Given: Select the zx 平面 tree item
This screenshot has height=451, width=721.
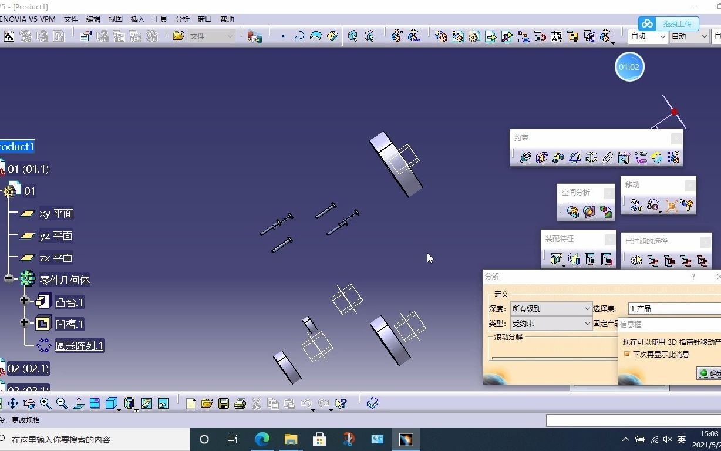Looking at the screenshot, I should pyautogui.click(x=56, y=258).
